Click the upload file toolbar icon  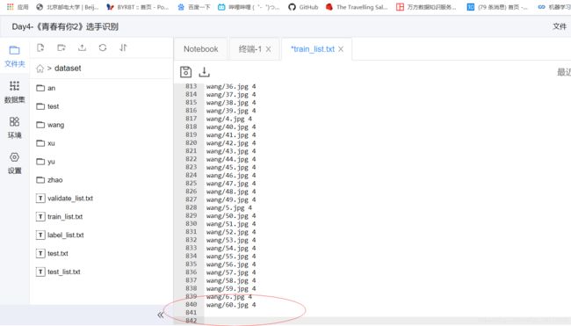point(82,47)
